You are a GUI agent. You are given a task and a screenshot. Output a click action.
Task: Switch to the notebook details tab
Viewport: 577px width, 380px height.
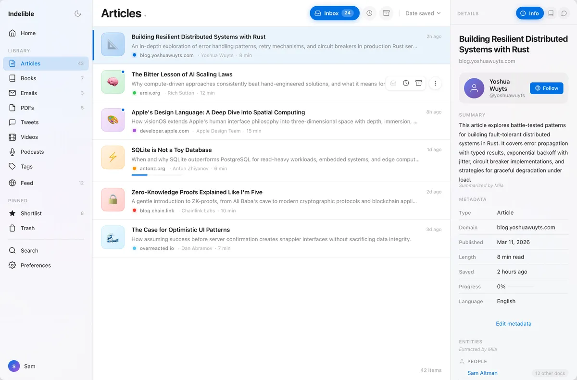(x=551, y=13)
